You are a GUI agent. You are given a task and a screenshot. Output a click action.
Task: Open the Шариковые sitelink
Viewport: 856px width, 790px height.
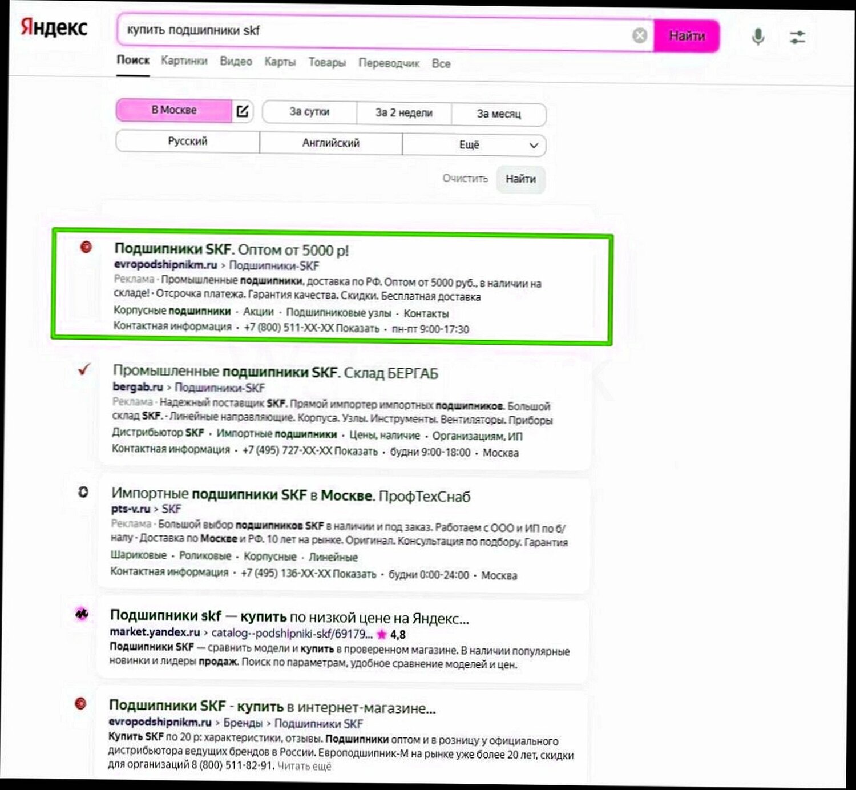(139, 555)
